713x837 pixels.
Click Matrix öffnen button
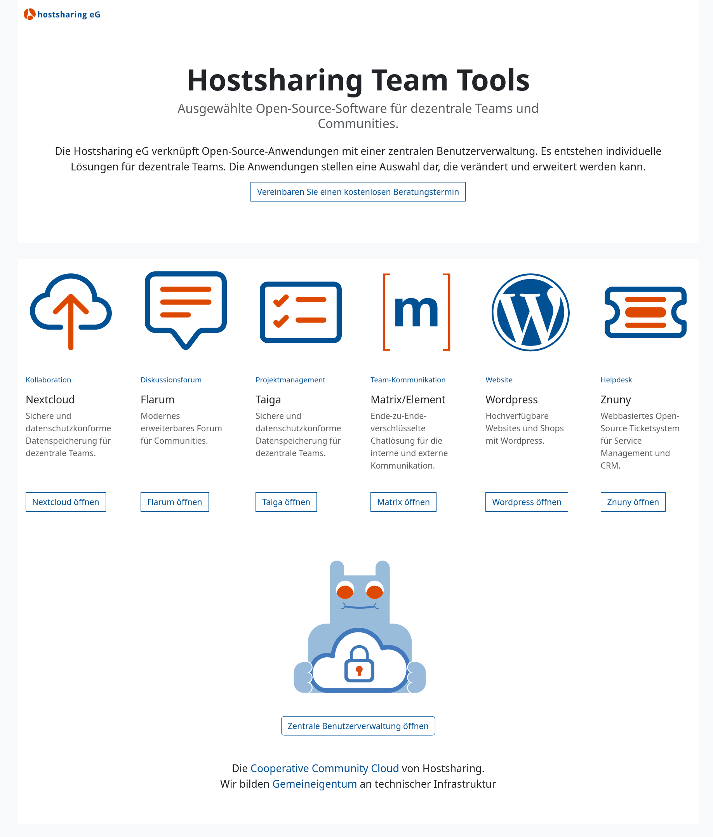[403, 502]
